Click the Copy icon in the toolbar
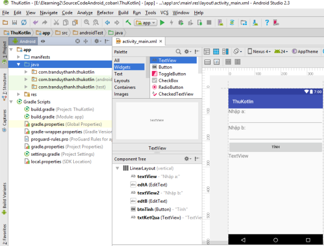The height and width of the screenshot is (246, 324). pyautogui.click(x=65, y=22)
